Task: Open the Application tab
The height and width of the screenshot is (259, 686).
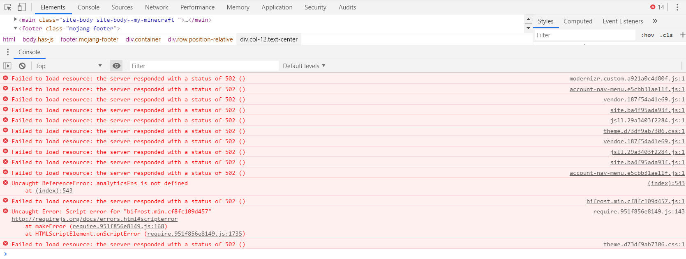Action: 277,7
